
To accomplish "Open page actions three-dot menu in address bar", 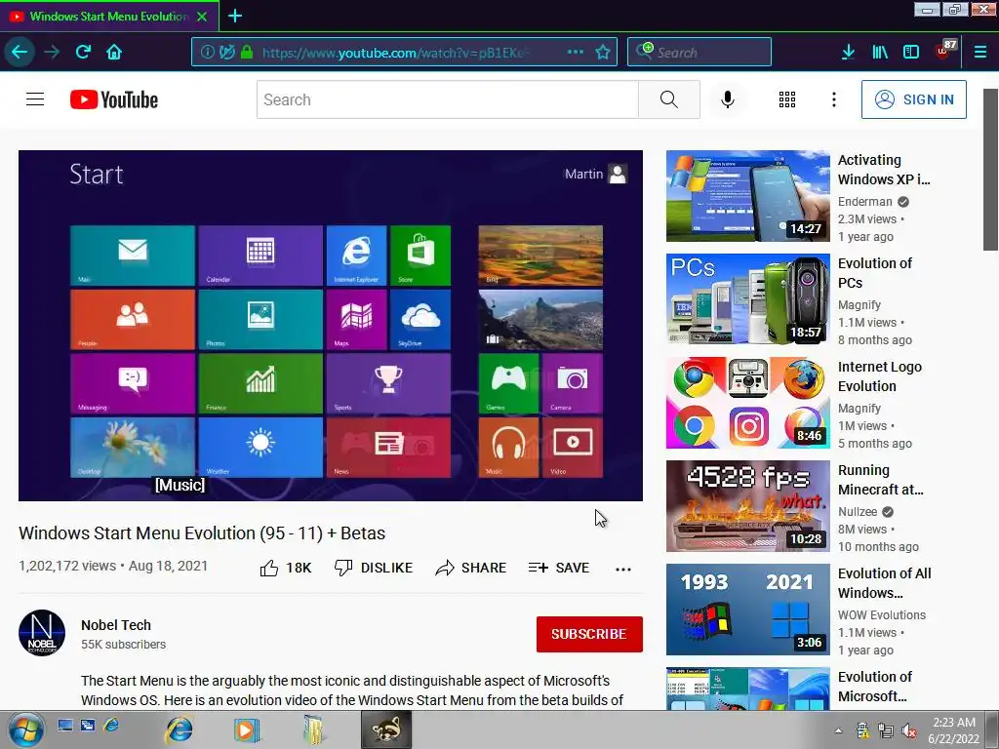I will pos(576,53).
